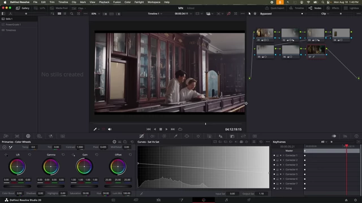
Task: Expand Corrector 1 keyframe track
Action: tap(283, 156)
